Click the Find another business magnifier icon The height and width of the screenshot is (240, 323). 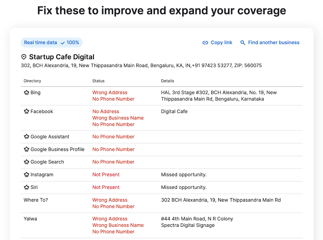point(243,43)
